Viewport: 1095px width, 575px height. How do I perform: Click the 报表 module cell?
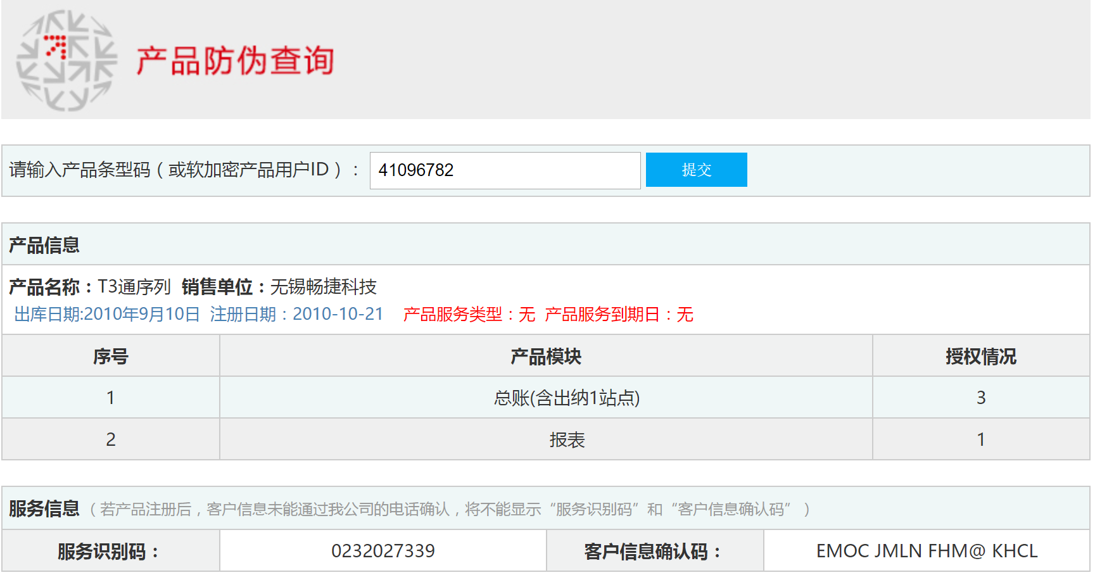[x=546, y=439]
